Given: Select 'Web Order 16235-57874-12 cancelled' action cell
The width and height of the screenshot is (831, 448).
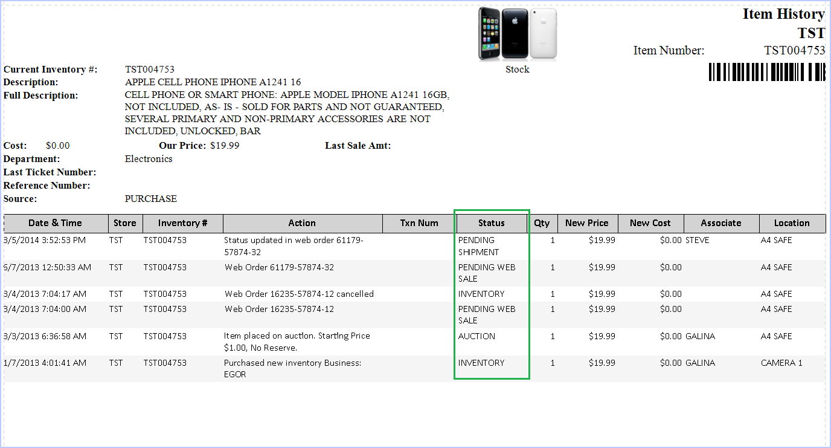Looking at the screenshot, I should pyautogui.click(x=300, y=294).
